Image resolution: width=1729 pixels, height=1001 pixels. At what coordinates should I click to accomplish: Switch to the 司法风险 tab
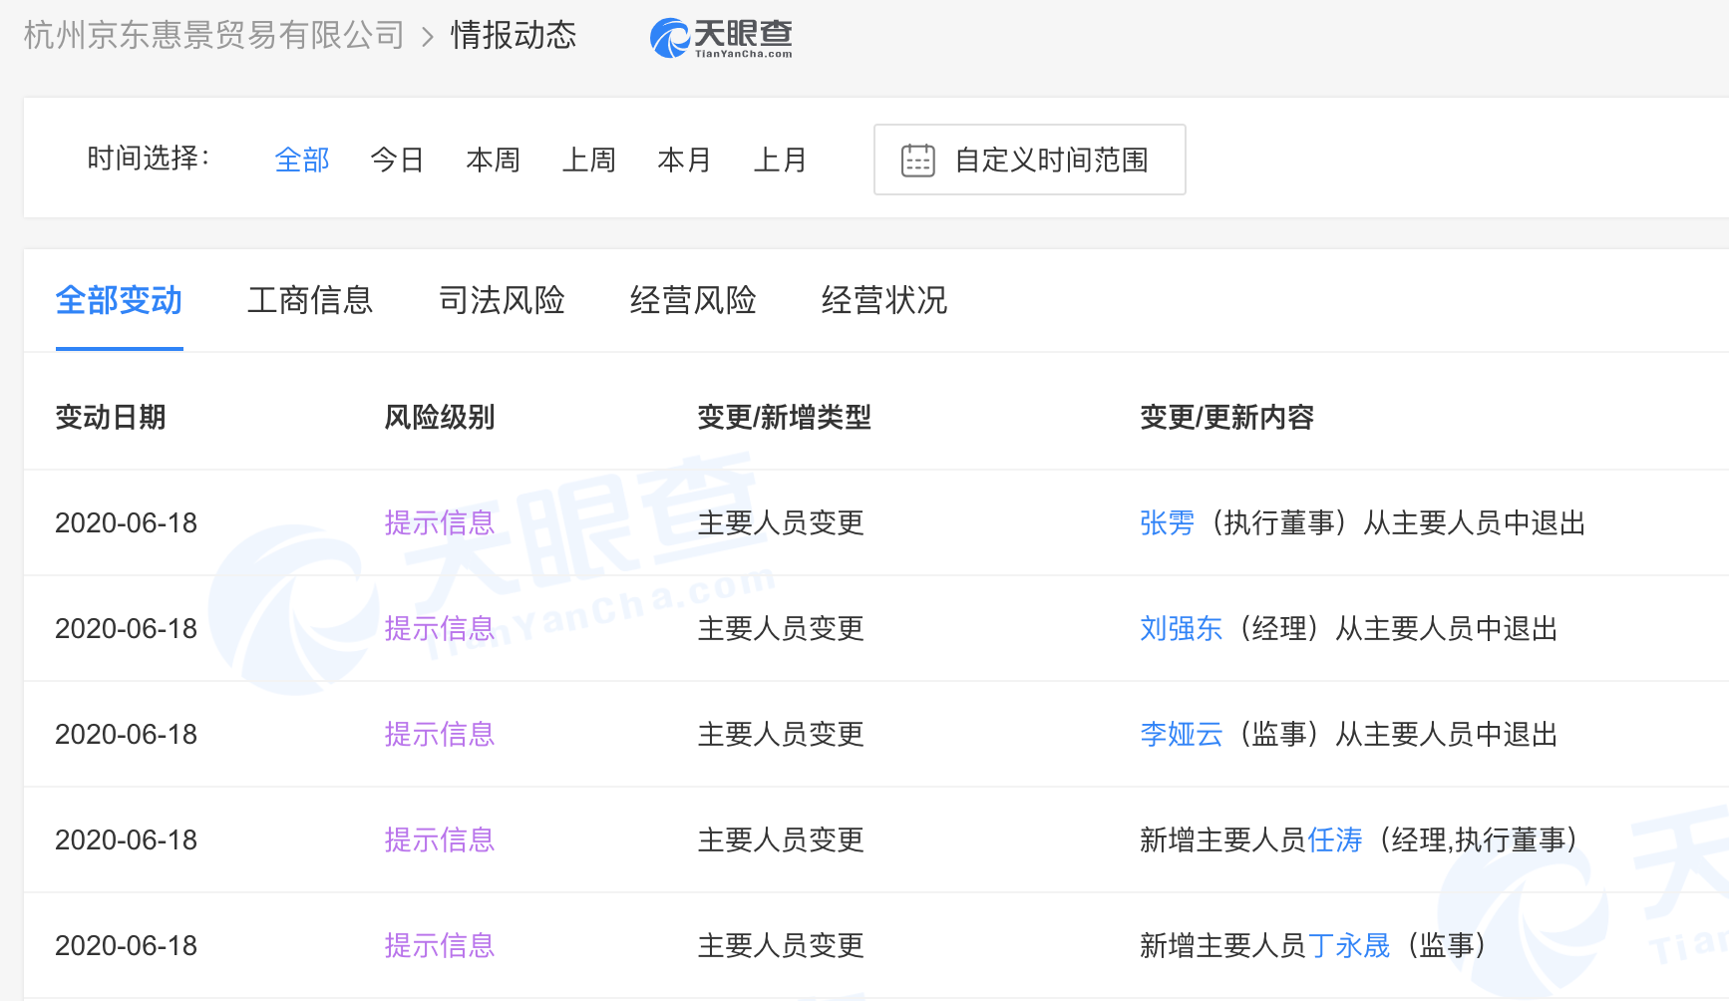[502, 301]
